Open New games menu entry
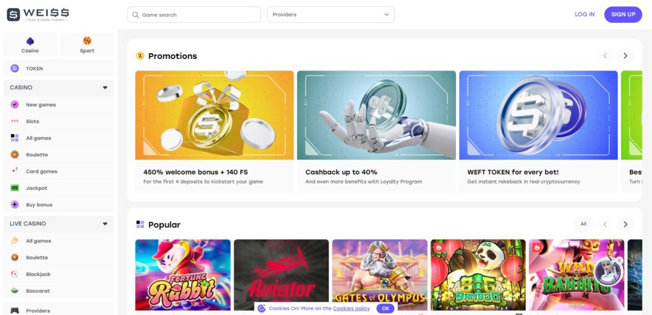 (x=59, y=105)
